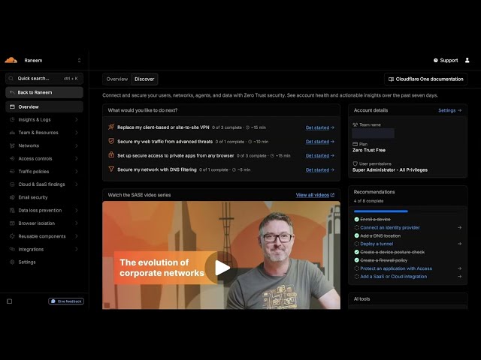Image resolution: width=481 pixels, height=360 pixels.
Task: Open Deploy a tunnel recommendation
Action: [377, 244]
